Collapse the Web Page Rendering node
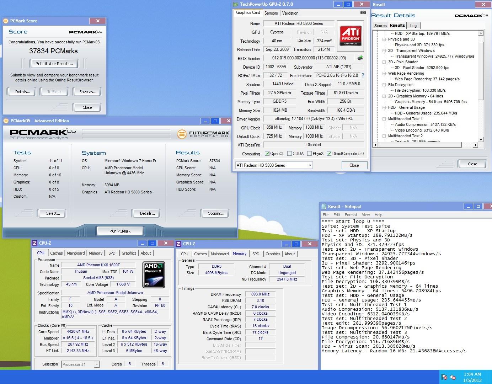The image size is (492, 384). point(384,74)
